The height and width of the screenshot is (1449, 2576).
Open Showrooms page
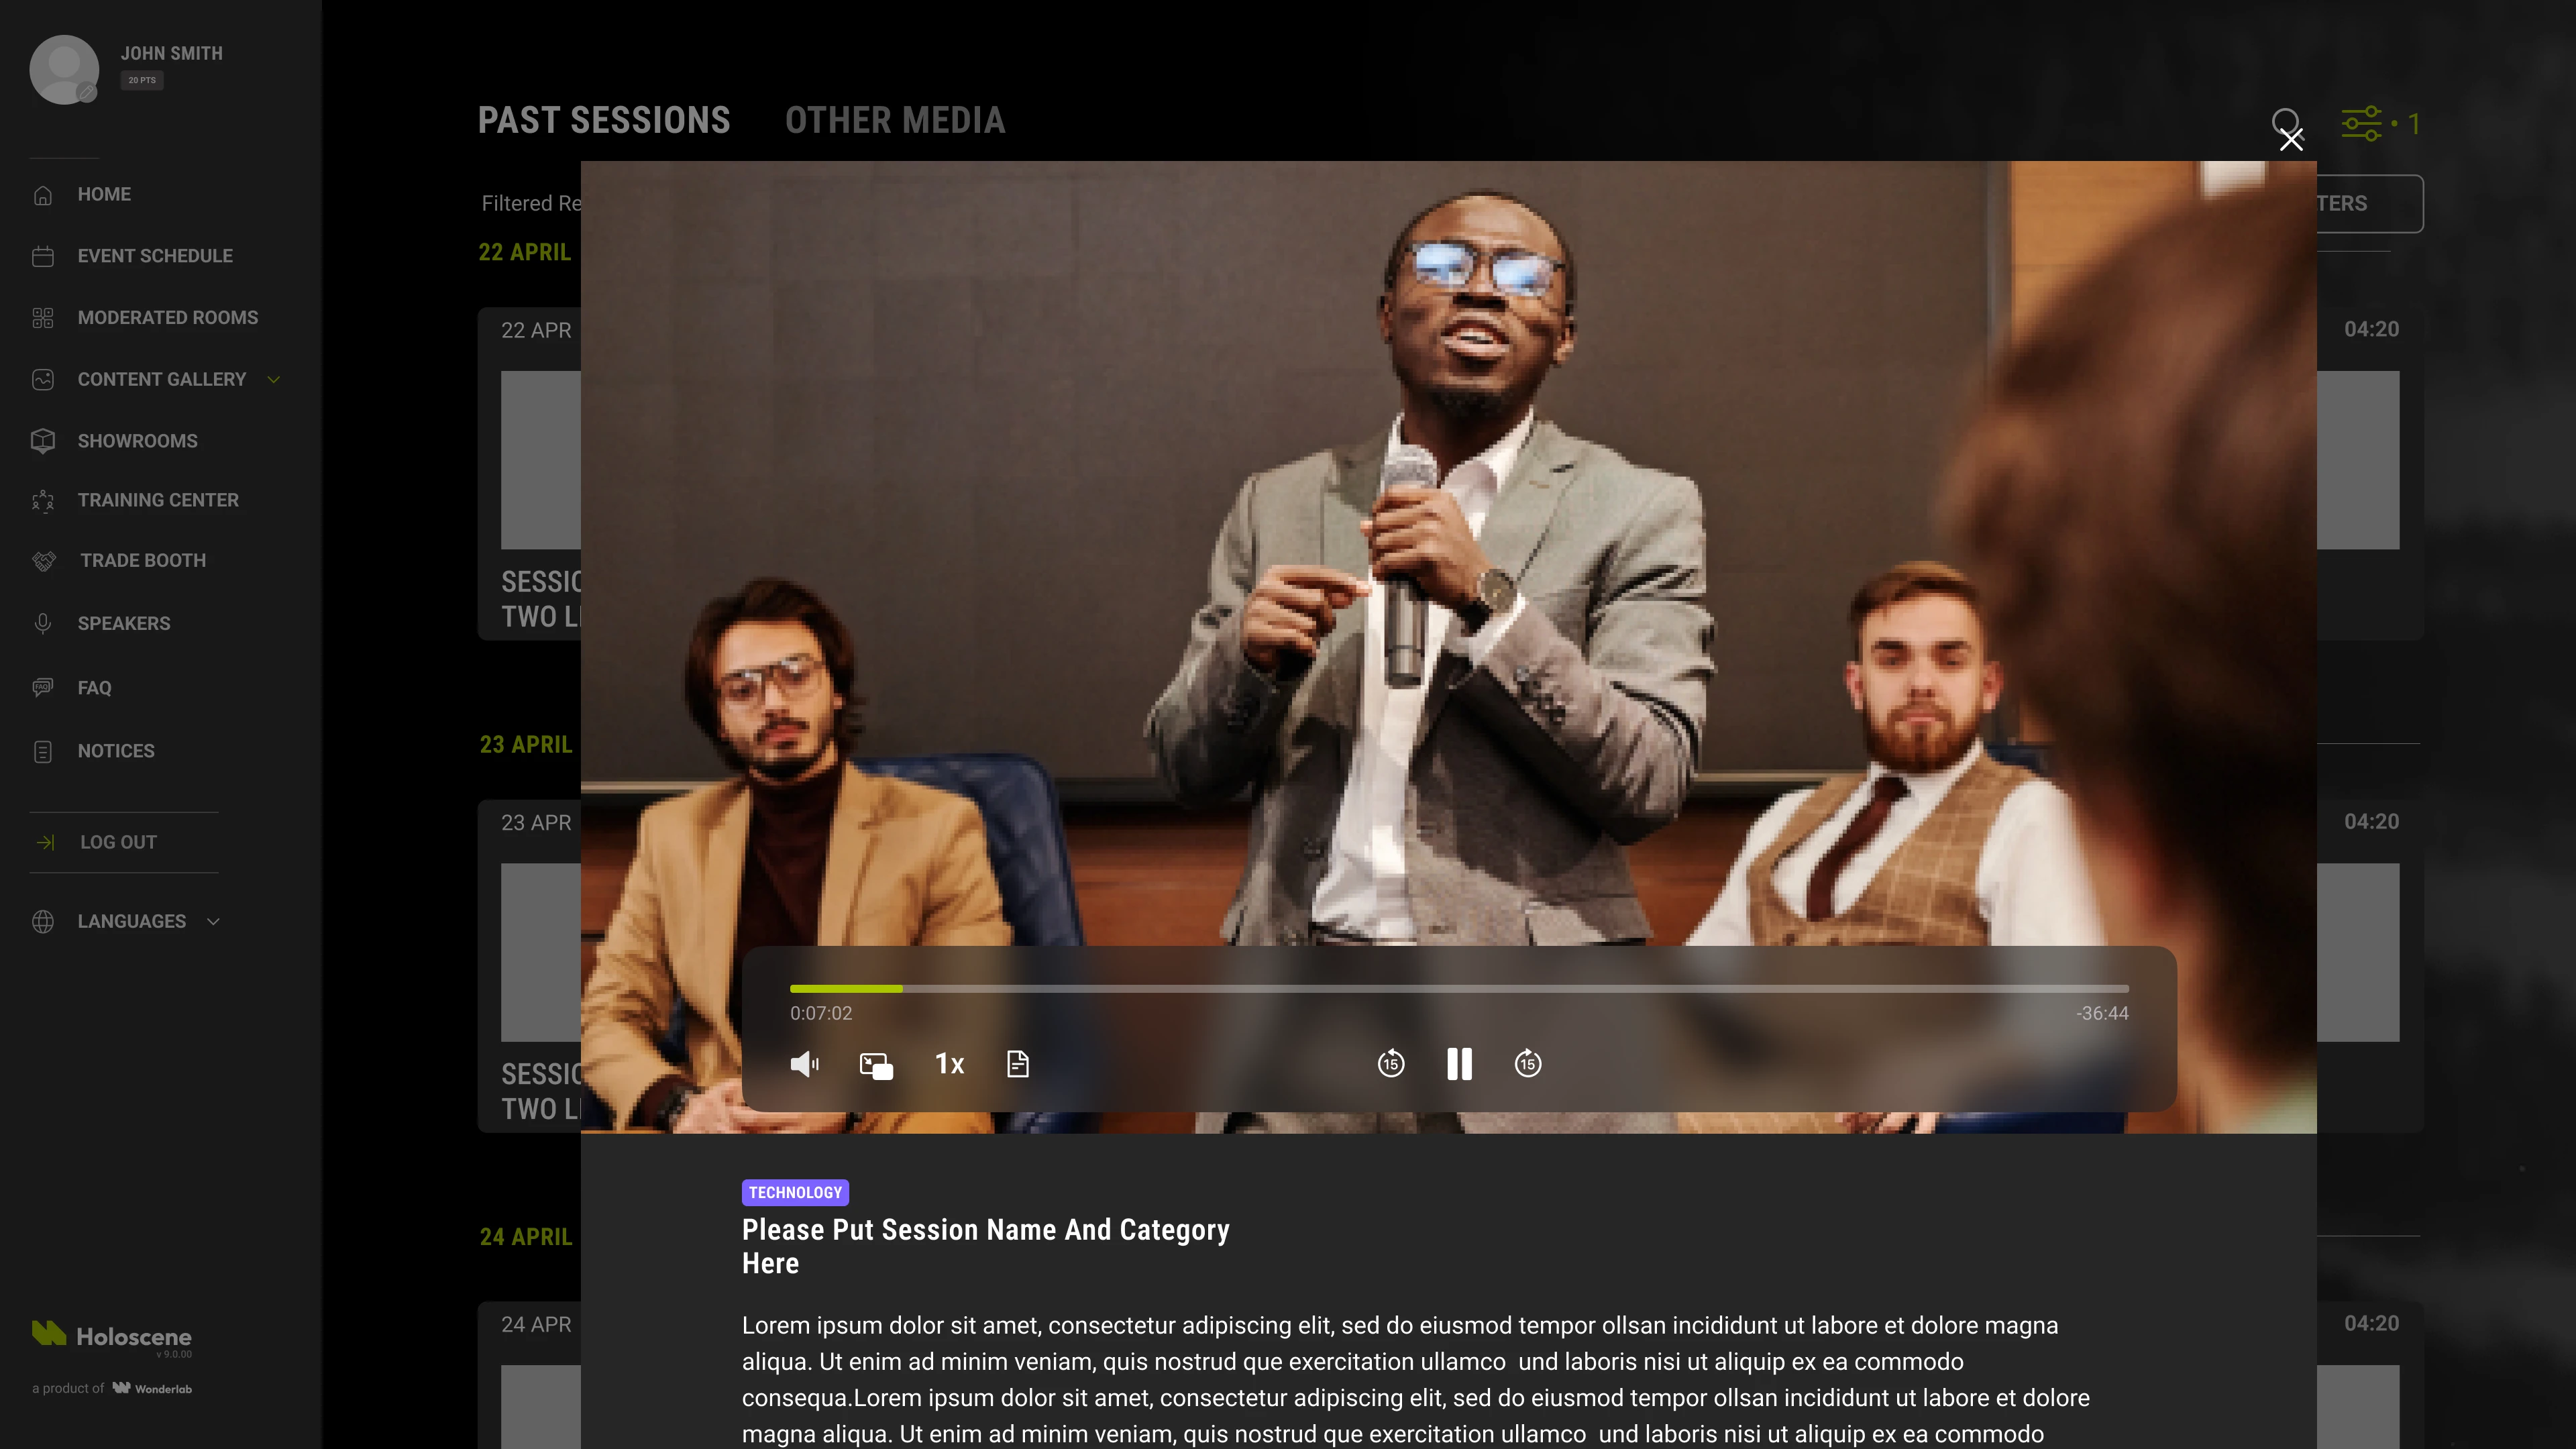click(137, 442)
